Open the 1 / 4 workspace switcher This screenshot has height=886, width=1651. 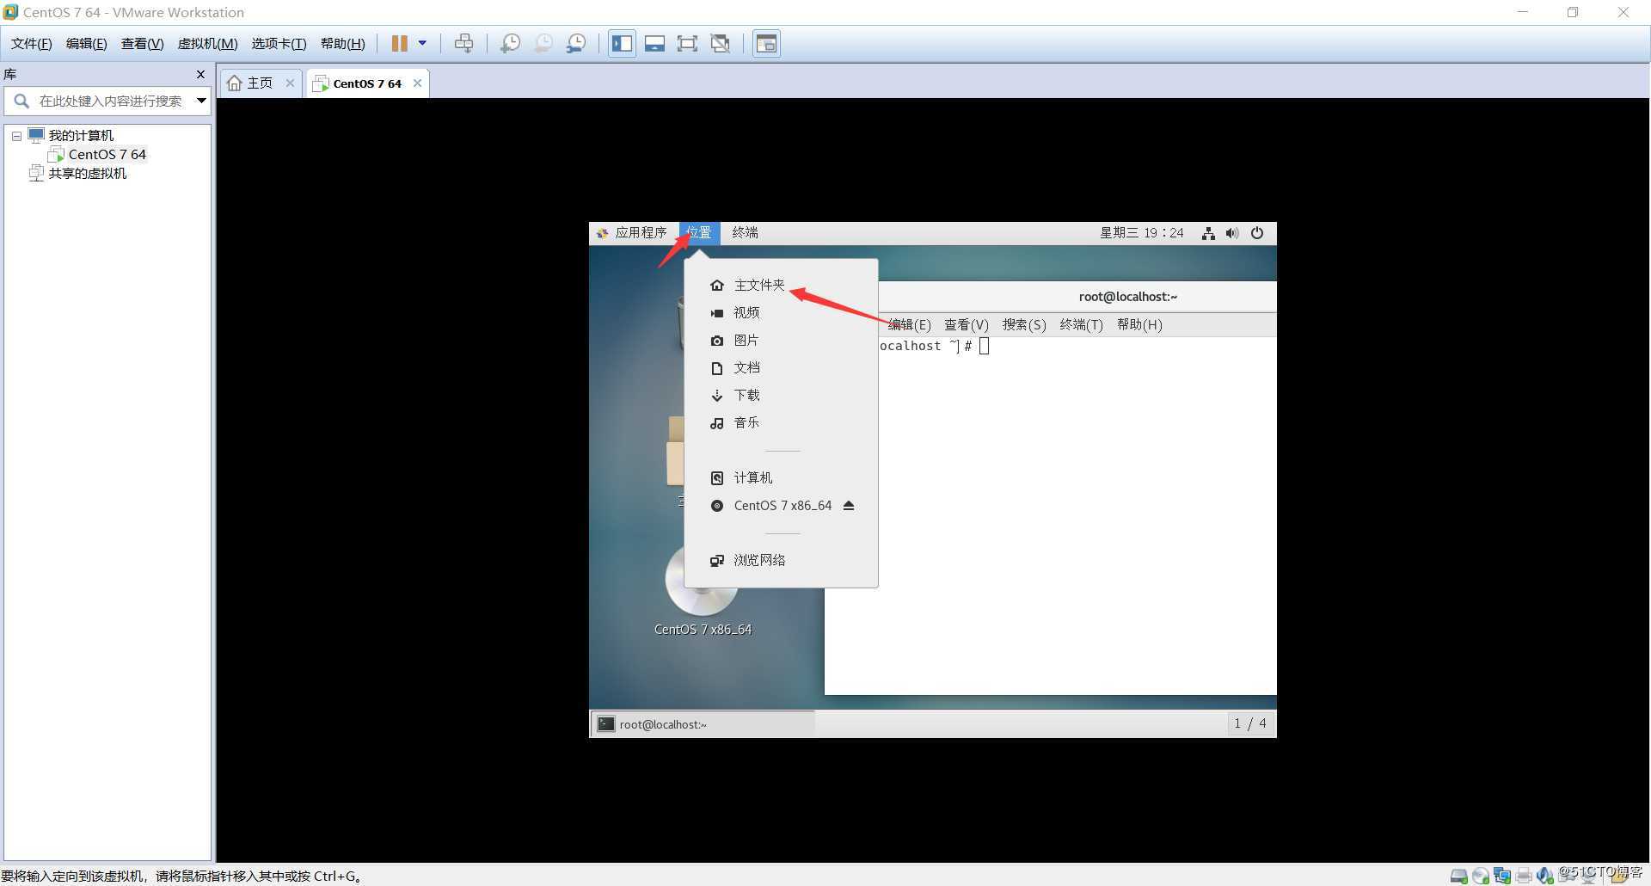(x=1249, y=723)
